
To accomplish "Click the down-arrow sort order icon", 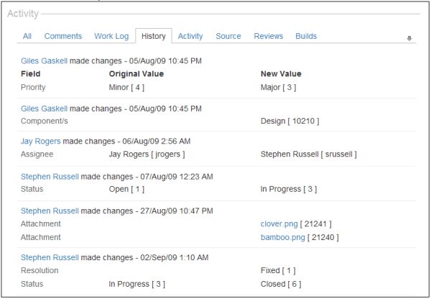I will click(409, 39).
